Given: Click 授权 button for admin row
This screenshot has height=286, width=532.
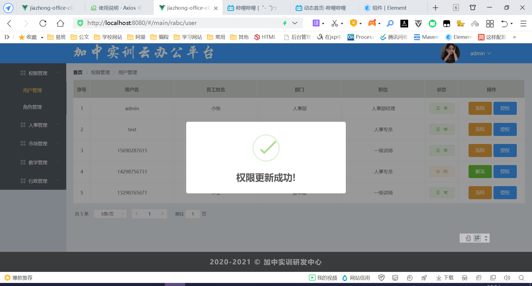Looking at the screenshot, I should (505, 108).
